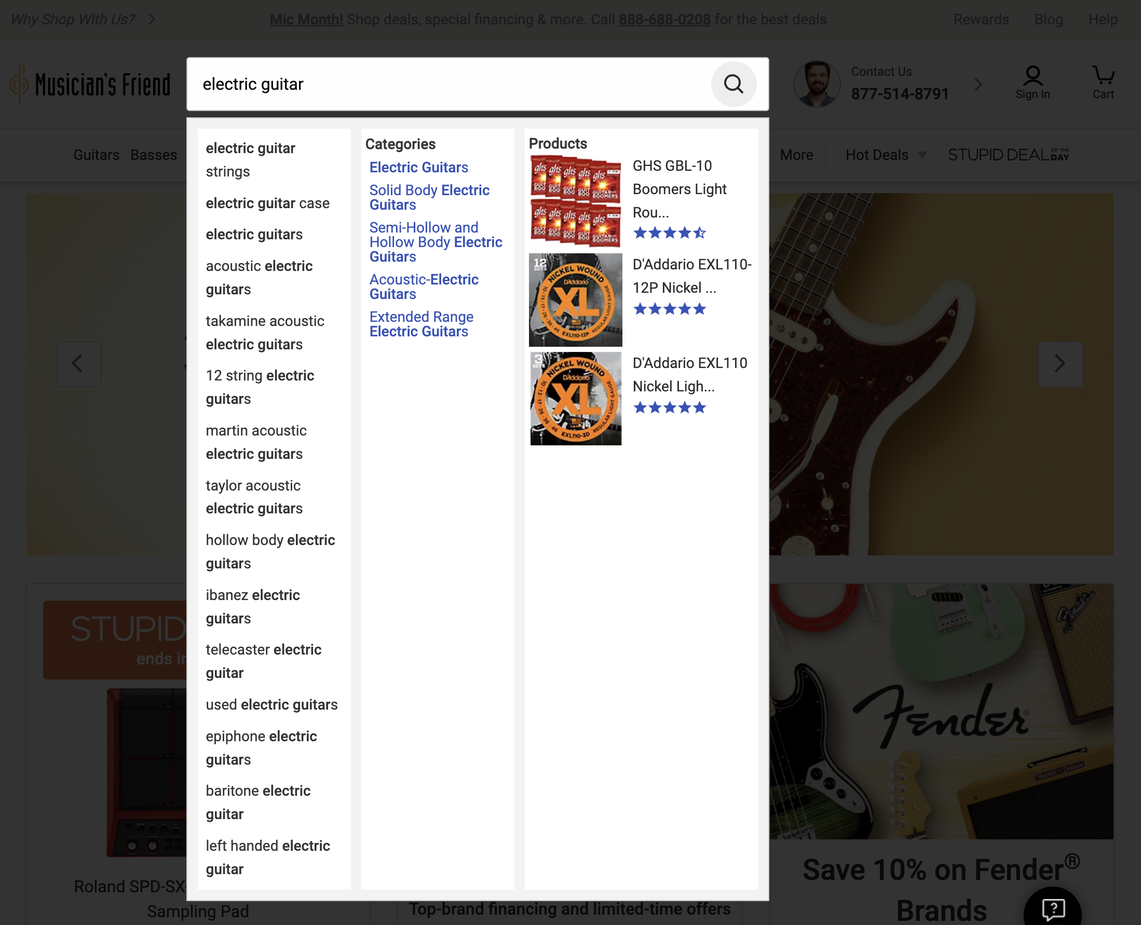Screen dimensions: 1141x925
Task: Click the GHS Boomers star rating
Action: coord(669,233)
